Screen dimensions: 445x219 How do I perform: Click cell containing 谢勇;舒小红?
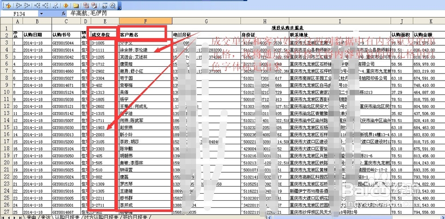tap(146, 71)
